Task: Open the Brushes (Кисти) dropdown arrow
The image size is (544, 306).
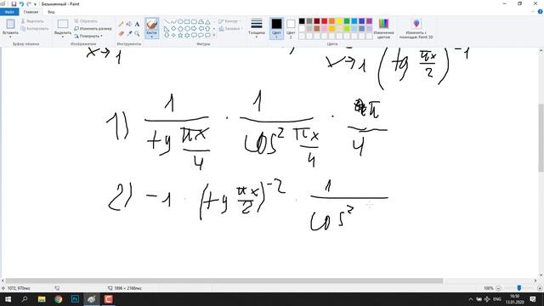Action: pyautogui.click(x=151, y=37)
